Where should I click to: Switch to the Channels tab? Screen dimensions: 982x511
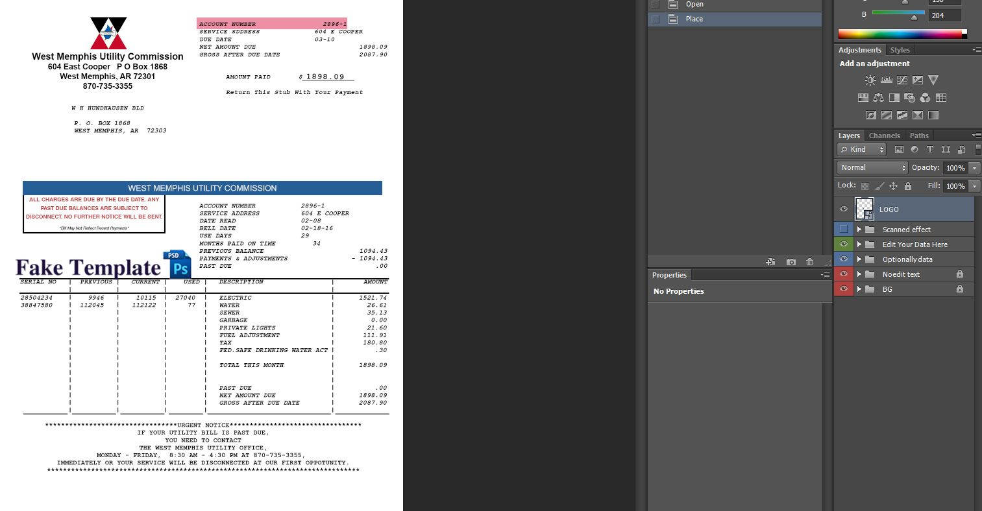884,136
